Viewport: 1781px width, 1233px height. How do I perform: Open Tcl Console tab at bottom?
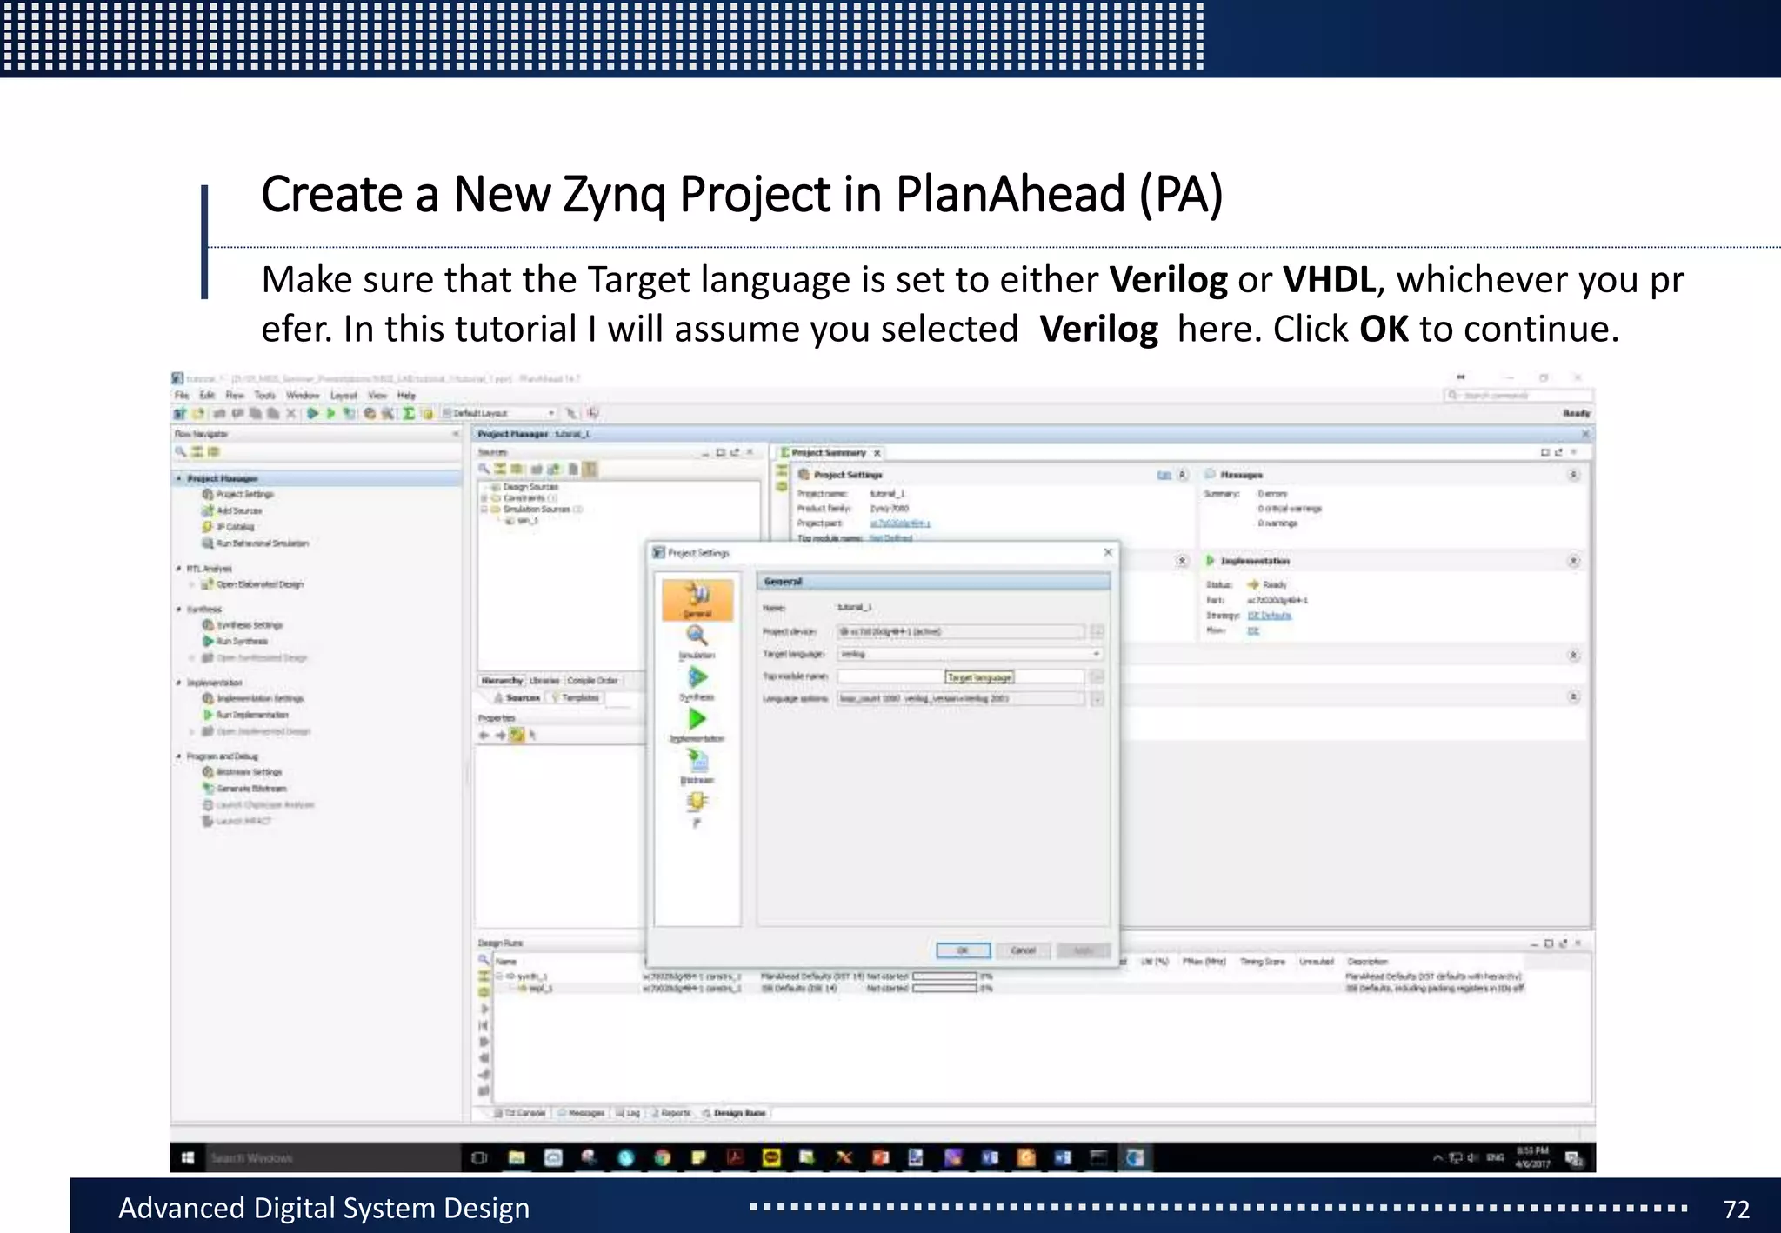(x=520, y=1113)
